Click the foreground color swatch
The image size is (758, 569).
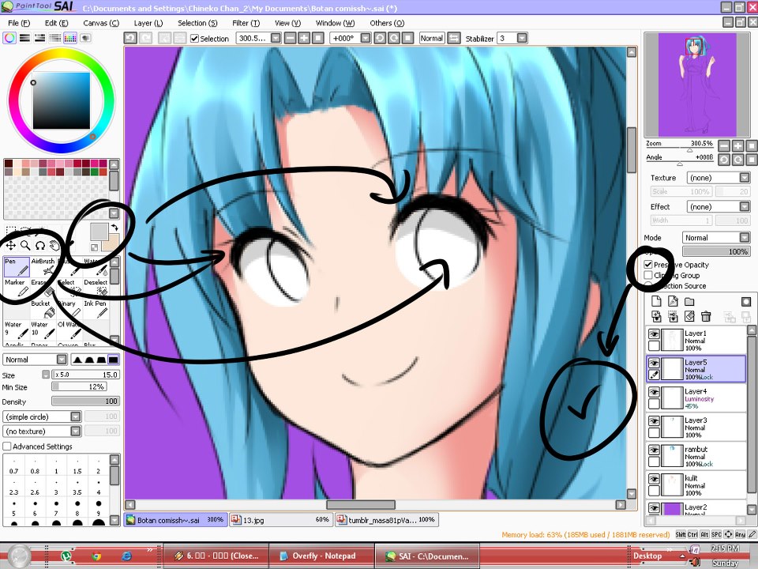pyautogui.click(x=99, y=232)
